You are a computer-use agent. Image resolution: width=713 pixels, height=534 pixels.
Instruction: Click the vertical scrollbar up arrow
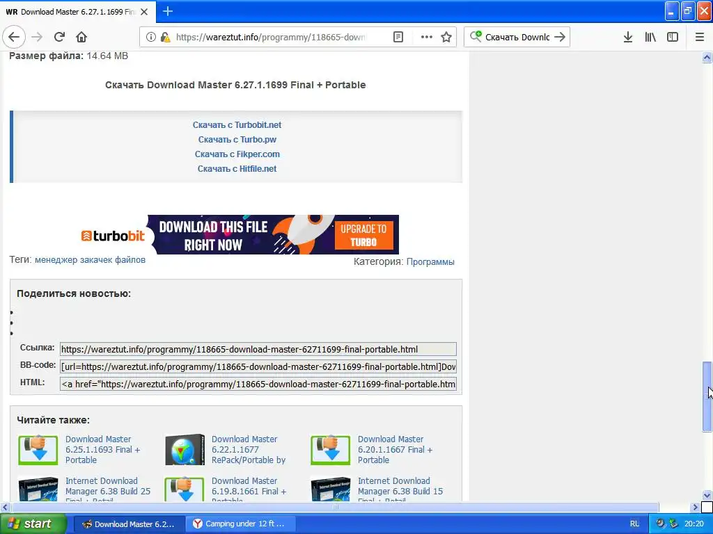(707, 57)
